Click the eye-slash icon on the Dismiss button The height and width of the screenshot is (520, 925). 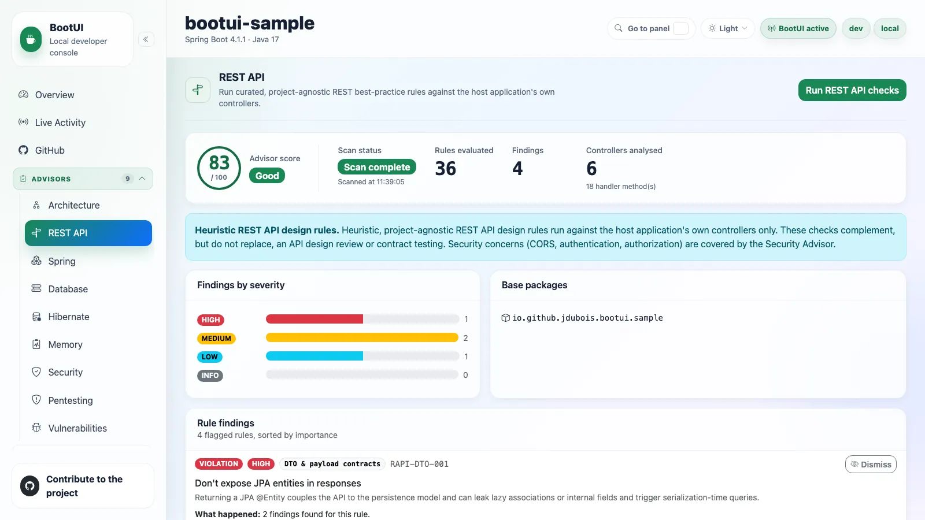[854, 464]
